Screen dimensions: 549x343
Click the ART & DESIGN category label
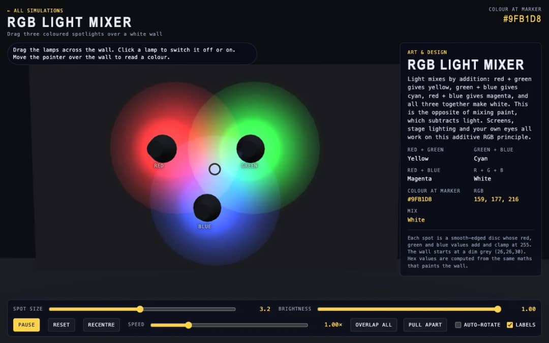pos(427,52)
